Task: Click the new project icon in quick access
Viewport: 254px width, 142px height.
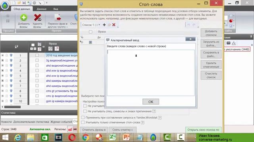Action: [x=14, y=3]
